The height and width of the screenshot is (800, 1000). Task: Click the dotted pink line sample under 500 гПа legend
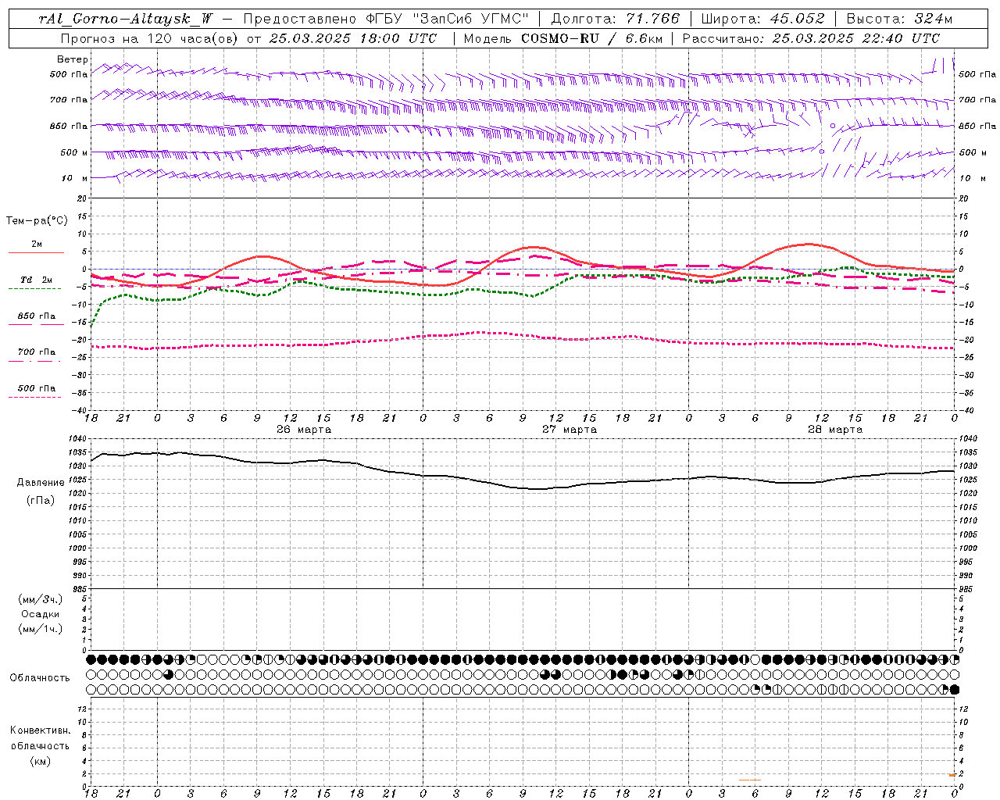[35, 397]
